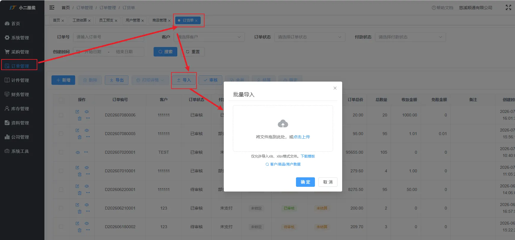Image resolution: width=515 pixels, height=240 pixels.
Task: Click the 点击上传 upload link
Action: [302, 137]
